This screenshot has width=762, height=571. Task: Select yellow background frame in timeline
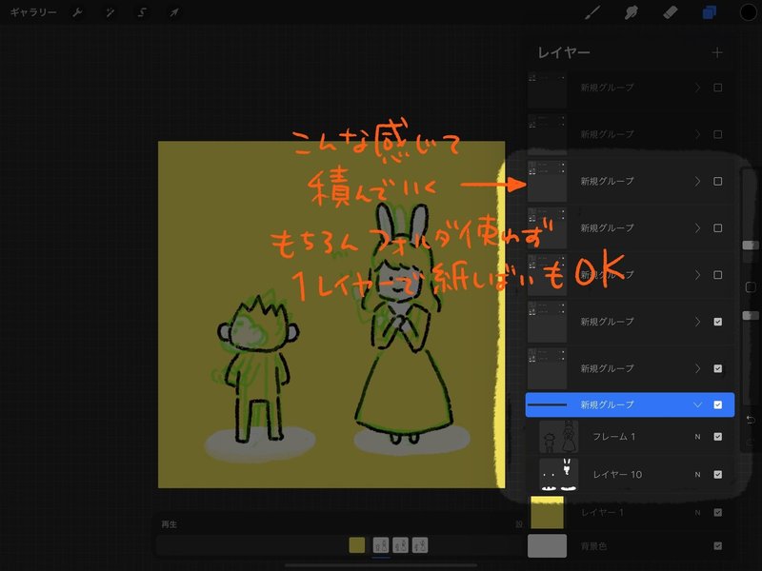tap(356, 544)
